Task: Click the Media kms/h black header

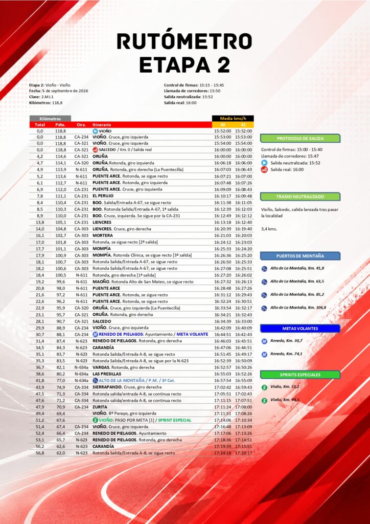Action: click(233, 118)
